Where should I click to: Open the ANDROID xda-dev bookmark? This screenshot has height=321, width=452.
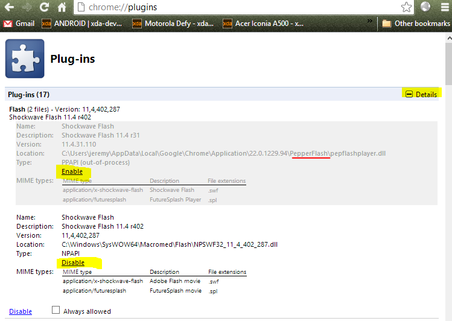(x=82, y=24)
